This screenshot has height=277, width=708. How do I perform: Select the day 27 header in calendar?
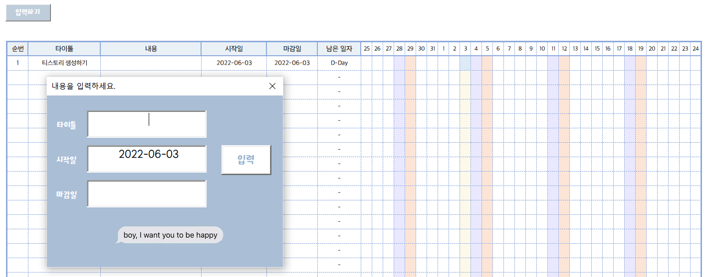point(389,49)
